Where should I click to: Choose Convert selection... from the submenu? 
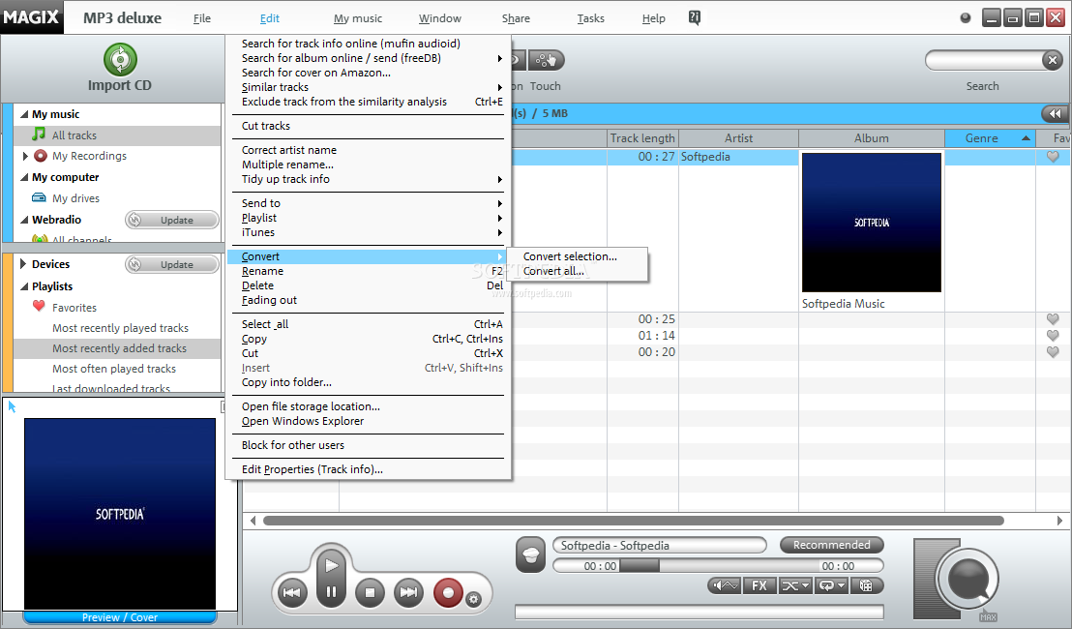[x=570, y=256]
